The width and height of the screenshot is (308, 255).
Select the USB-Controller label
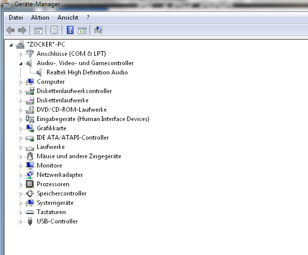(x=57, y=221)
